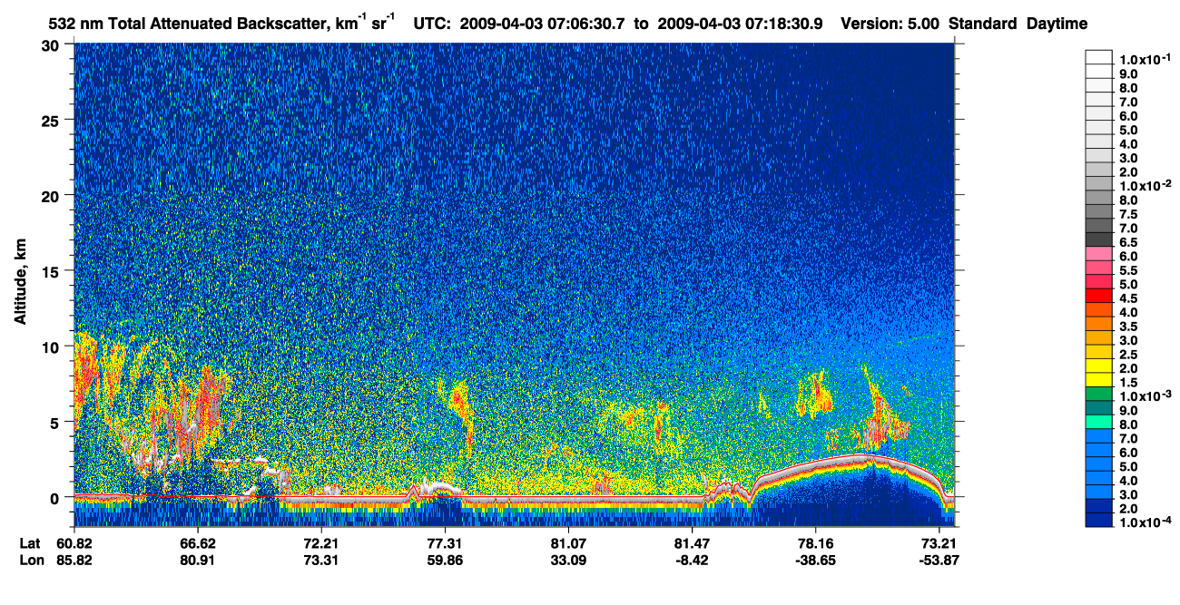The height and width of the screenshot is (605, 1180).
Task: Select latitude value 78.16
Action: pyautogui.click(x=814, y=543)
